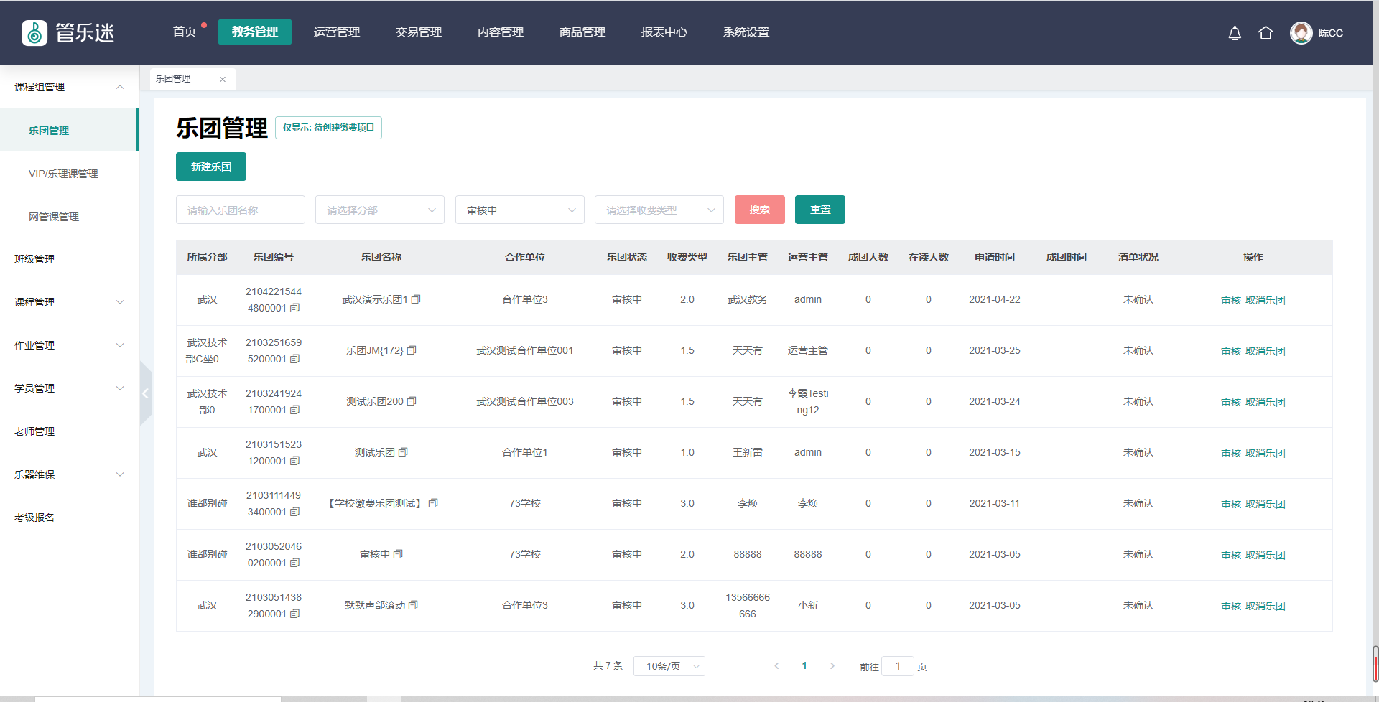The height and width of the screenshot is (702, 1379).
Task: Select VIP/乐理课管理 in sidebar
Action: pyautogui.click(x=63, y=174)
